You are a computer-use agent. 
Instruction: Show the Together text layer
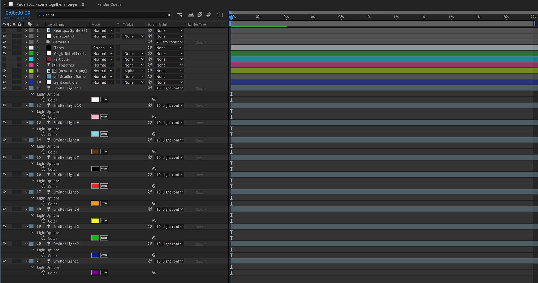4,65
